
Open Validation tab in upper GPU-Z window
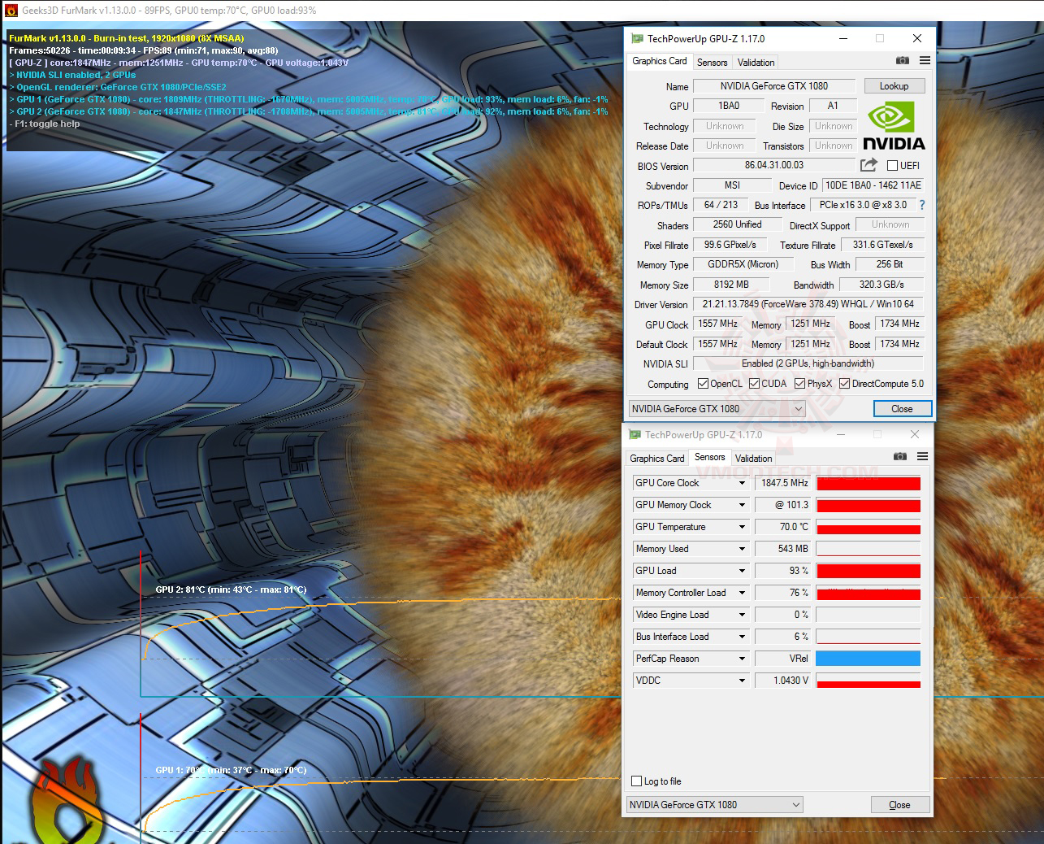(x=756, y=63)
